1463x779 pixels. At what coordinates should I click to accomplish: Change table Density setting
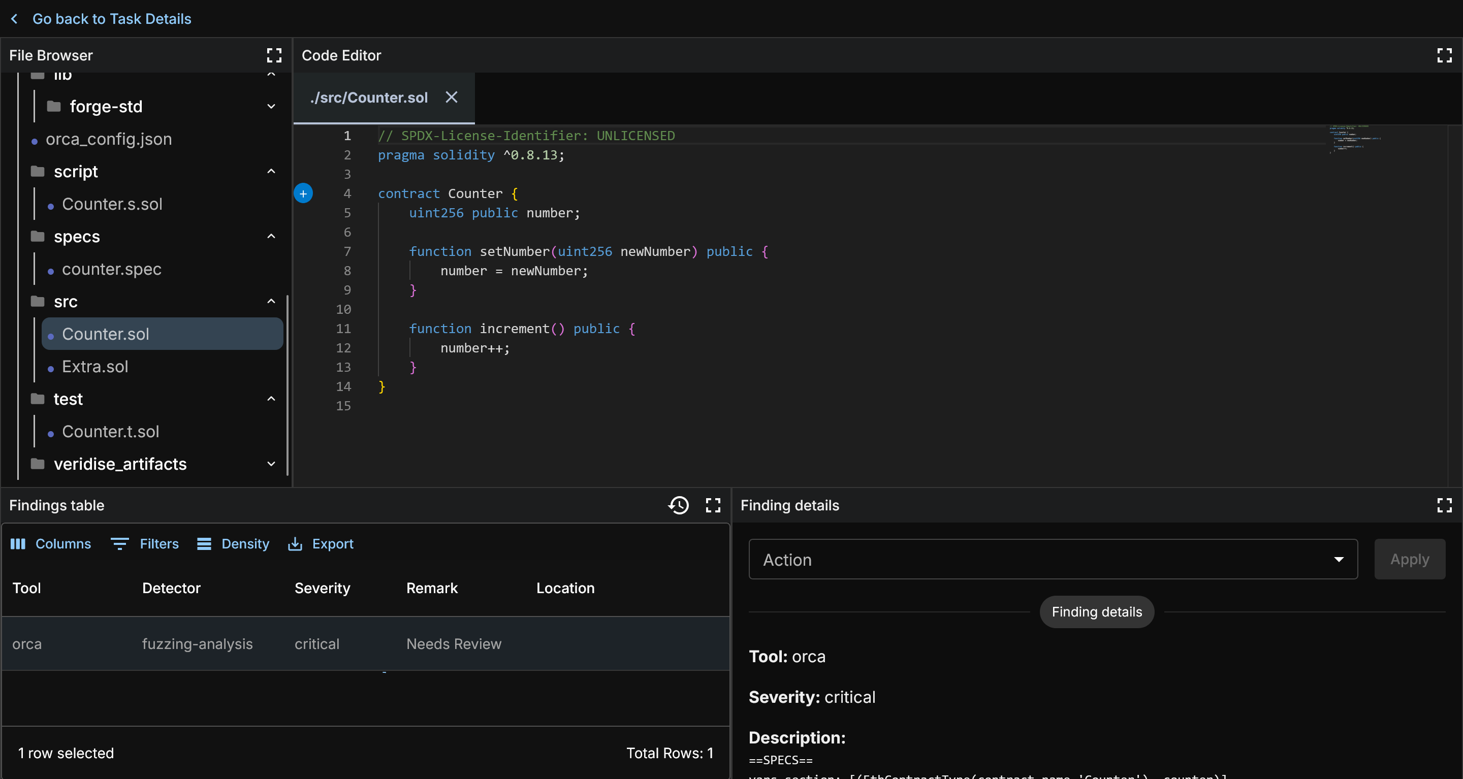coord(233,544)
